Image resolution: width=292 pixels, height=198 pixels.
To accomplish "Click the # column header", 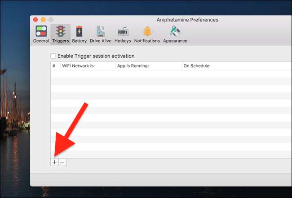I will (56, 66).
